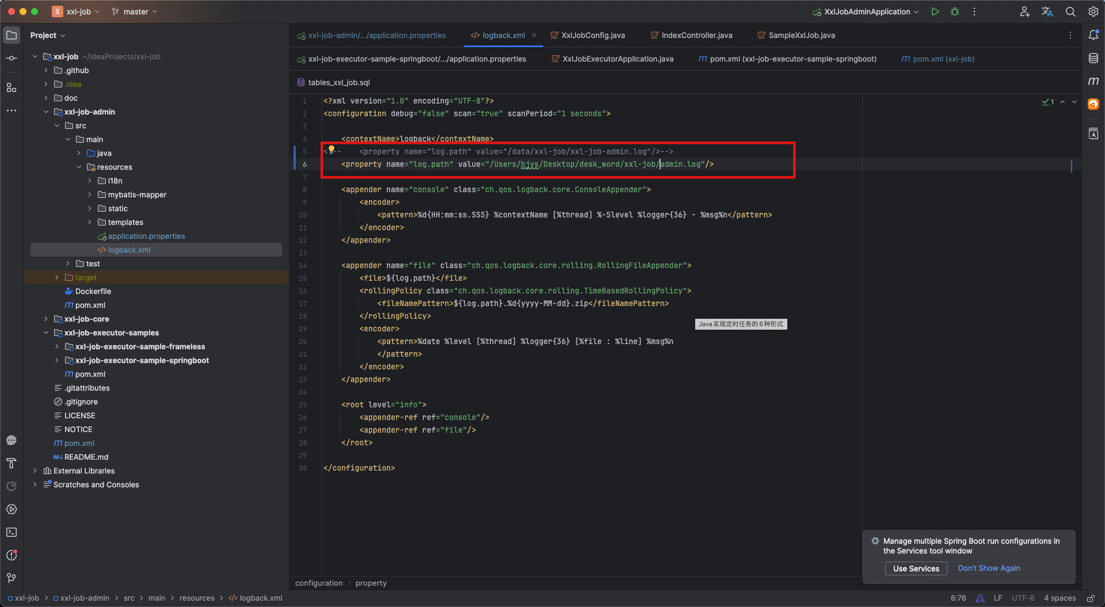1105x607 pixels.
Task: Select LICENSE file in project tree
Action: tap(79, 415)
